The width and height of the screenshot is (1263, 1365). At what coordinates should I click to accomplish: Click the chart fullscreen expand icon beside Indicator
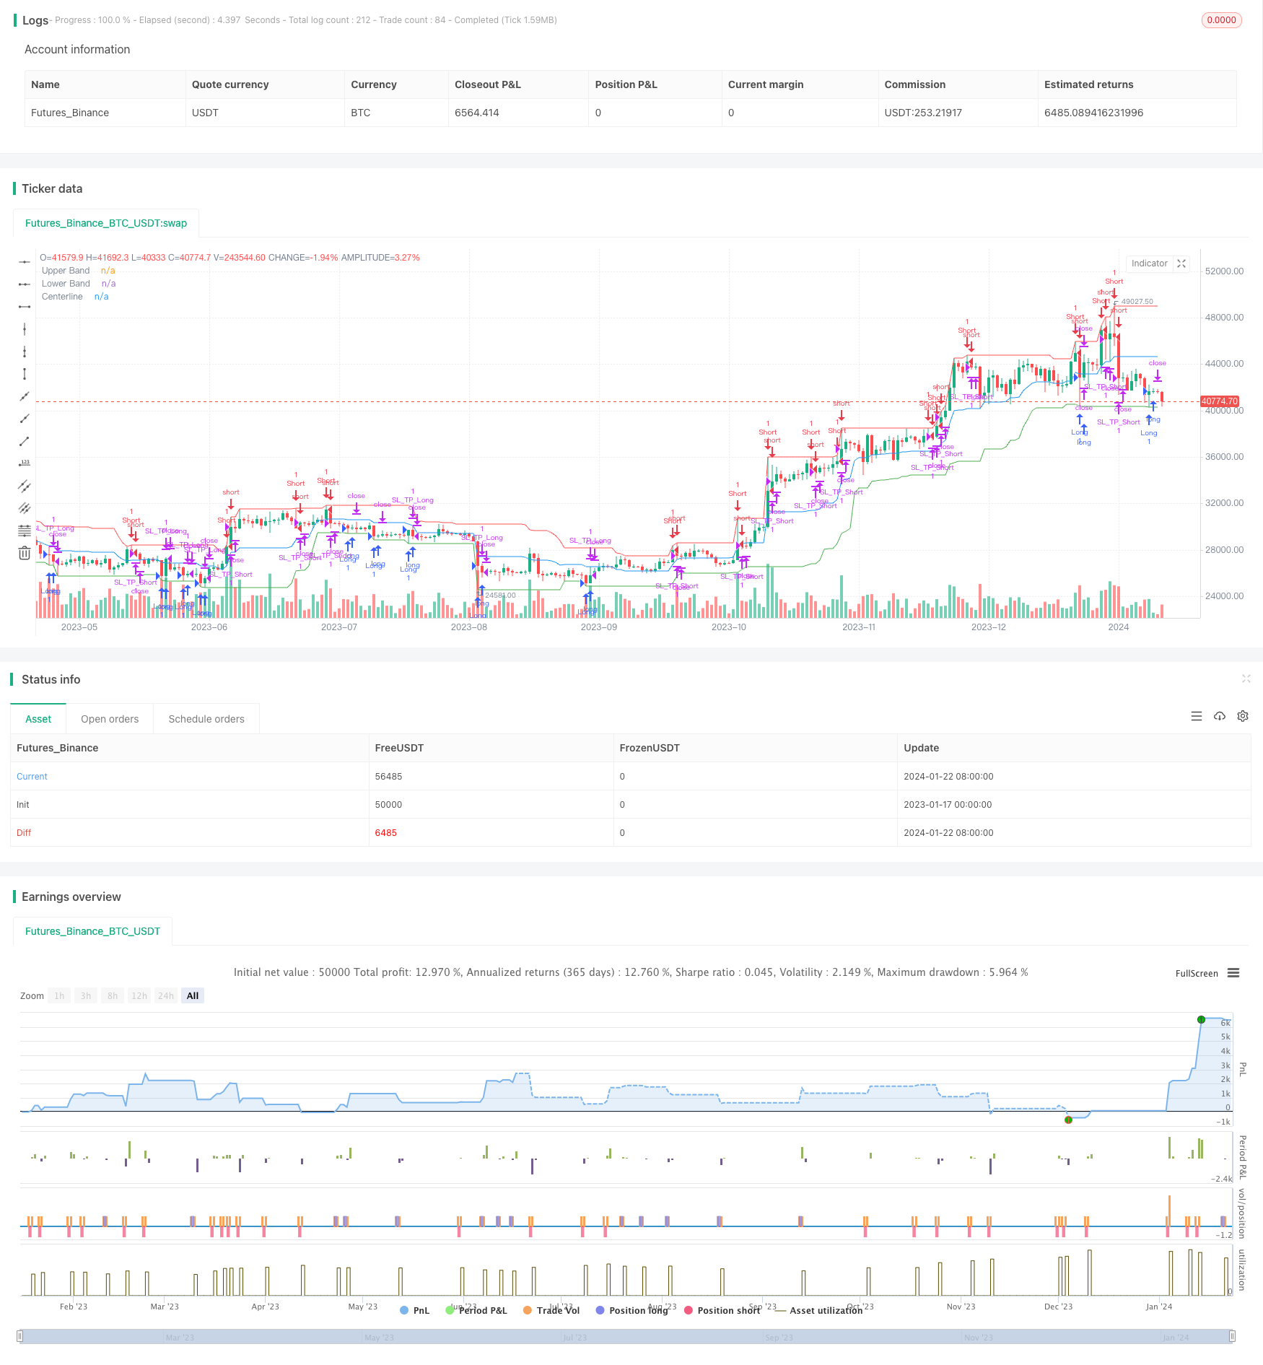click(1181, 263)
